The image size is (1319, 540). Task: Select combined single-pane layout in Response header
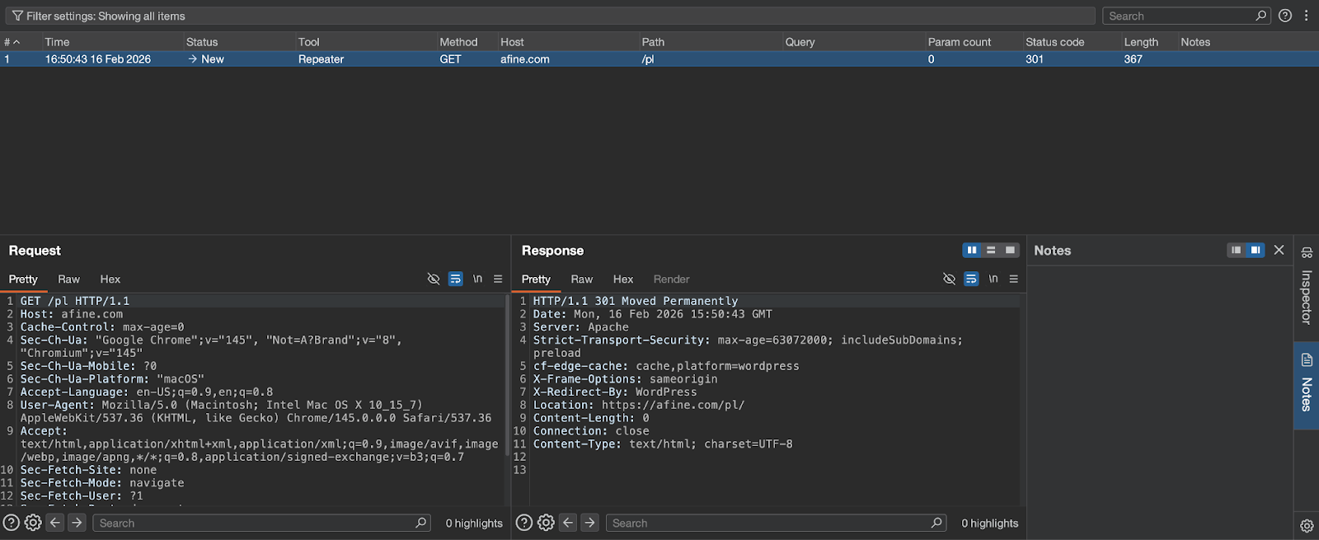point(1010,250)
